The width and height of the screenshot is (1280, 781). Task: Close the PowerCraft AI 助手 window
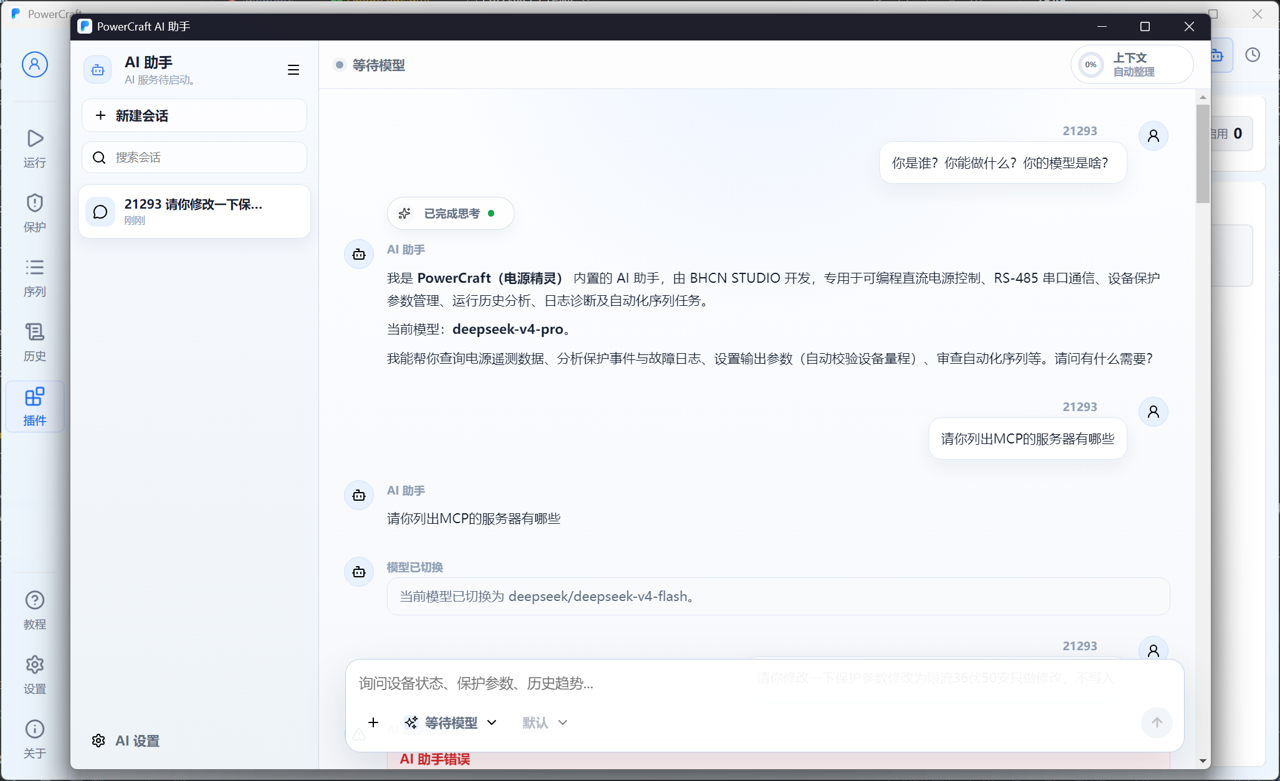point(1189,26)
